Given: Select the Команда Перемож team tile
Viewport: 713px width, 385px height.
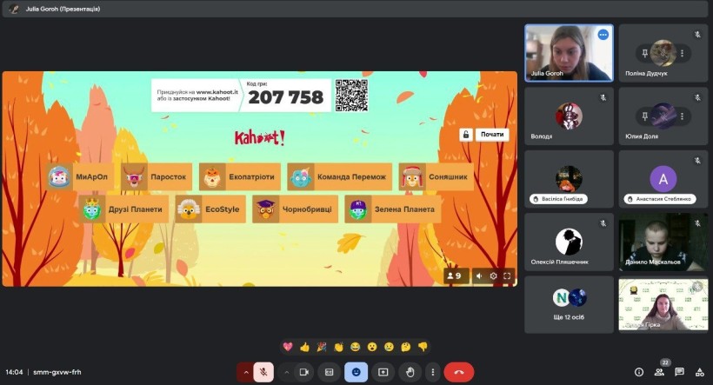Looking at the screenshot, I should (x=340, y=176).
